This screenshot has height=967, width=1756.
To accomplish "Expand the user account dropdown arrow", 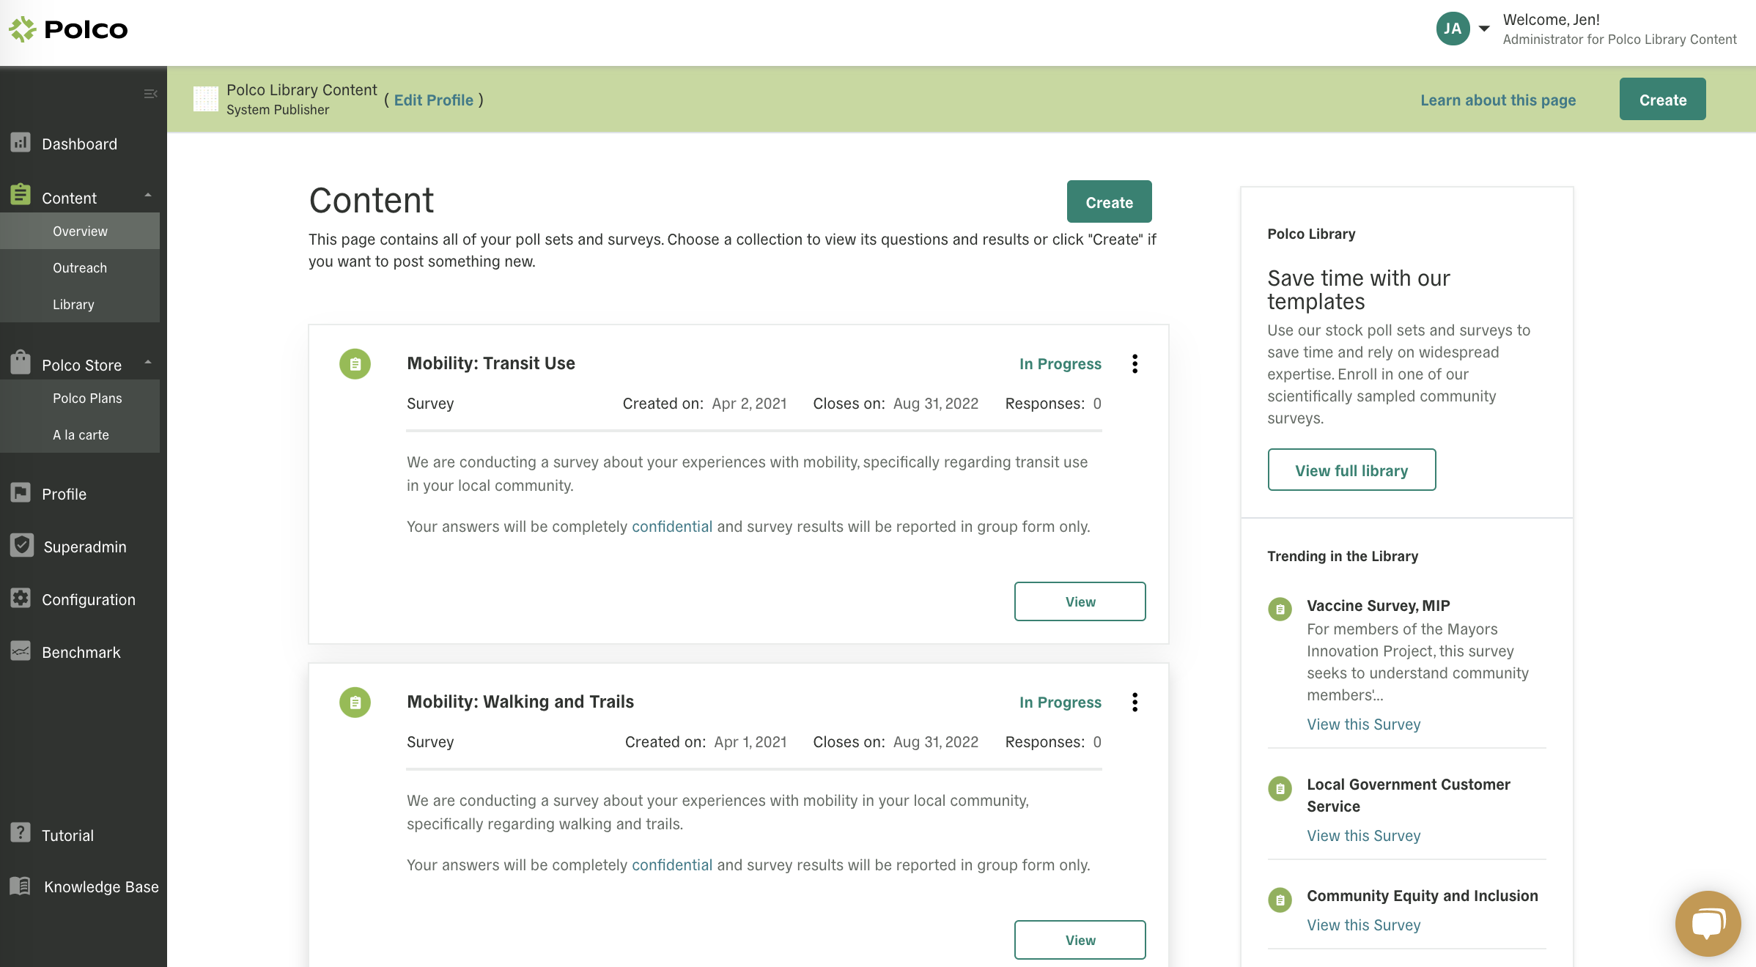I will [x=1484, y=29].
